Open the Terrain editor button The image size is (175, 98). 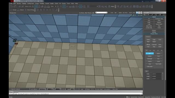[13, 10]
